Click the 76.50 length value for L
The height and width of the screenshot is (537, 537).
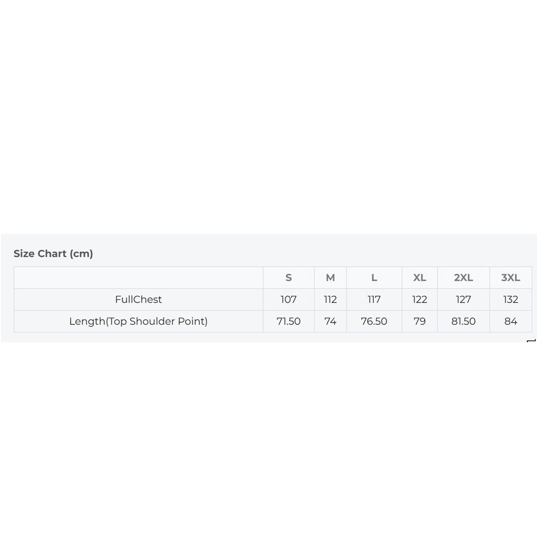coord(374,321)
